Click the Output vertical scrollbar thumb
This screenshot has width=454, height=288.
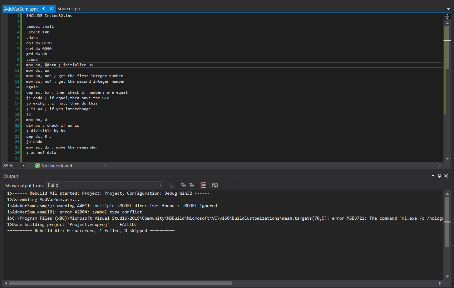[x=447, y=222]
